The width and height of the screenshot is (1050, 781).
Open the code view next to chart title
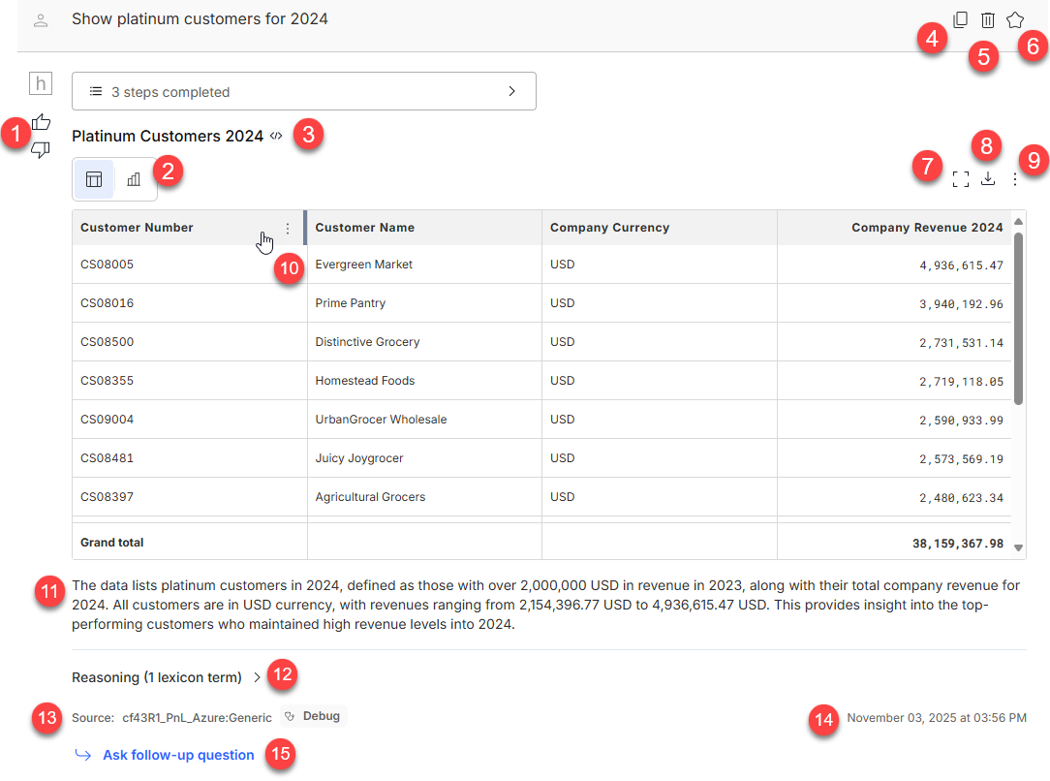(x=276, y=136)
